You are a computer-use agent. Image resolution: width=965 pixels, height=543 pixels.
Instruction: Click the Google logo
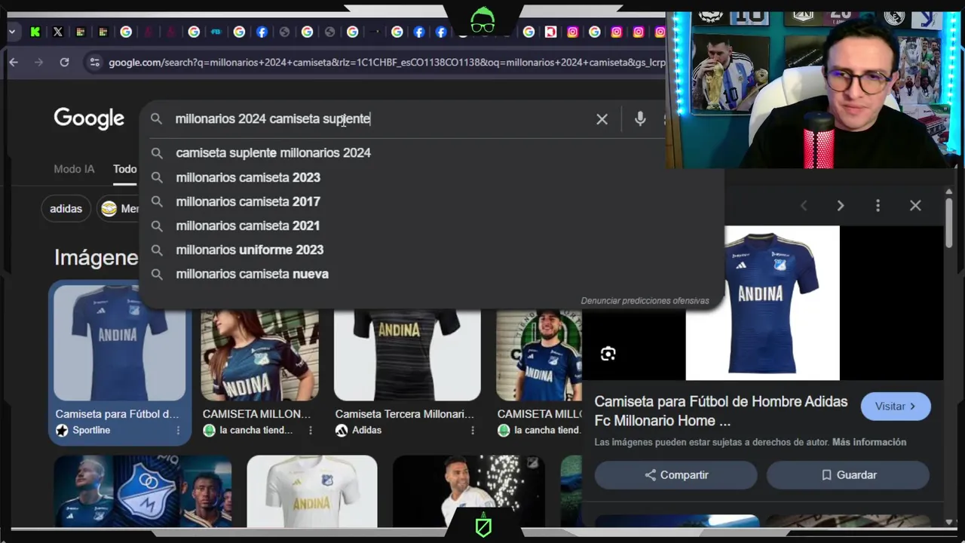(x=89, y=118)
